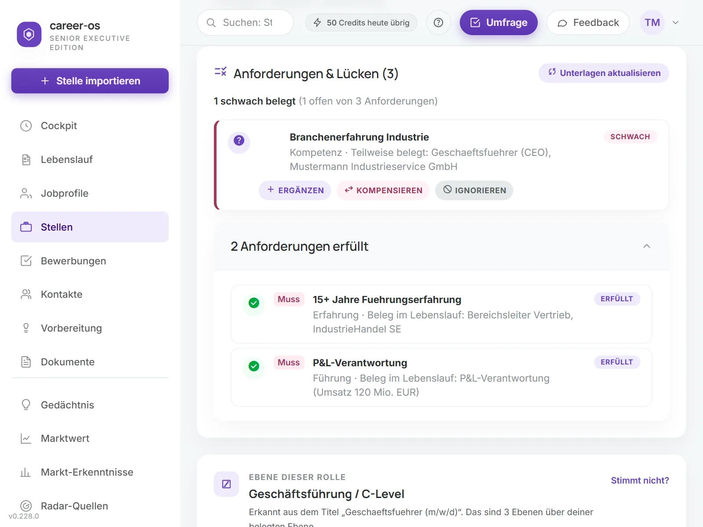Click the Gedächtnis bulb icon
Image resolution: width=703 pixels, height=527 pixels.
pos(26,404)
